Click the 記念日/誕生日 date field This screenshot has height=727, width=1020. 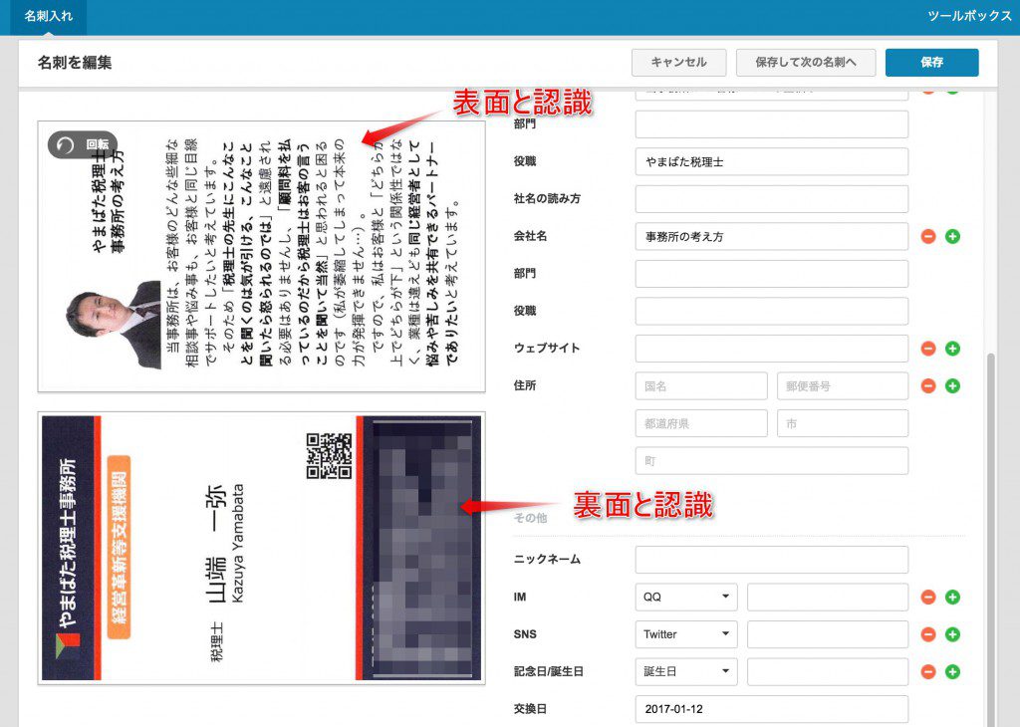click(x=828, y=671)
